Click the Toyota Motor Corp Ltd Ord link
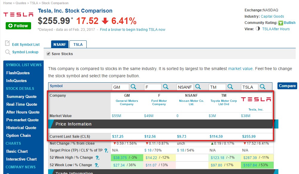The height and width of the screenshot is (174, 299). point(223,102)
